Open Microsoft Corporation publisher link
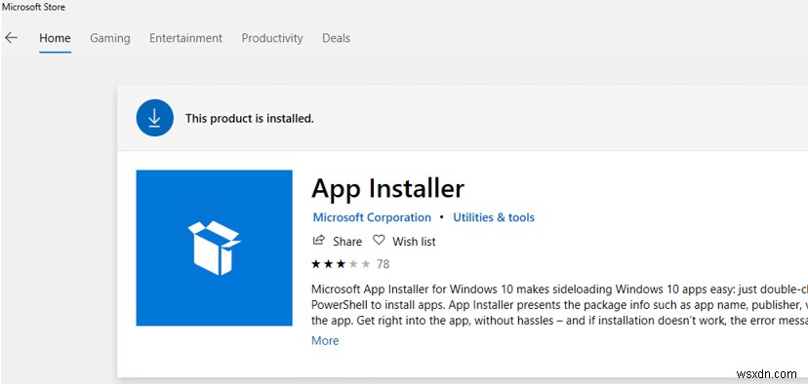The width and height of the screenshot is (808, 384). (x=372, y=217)
